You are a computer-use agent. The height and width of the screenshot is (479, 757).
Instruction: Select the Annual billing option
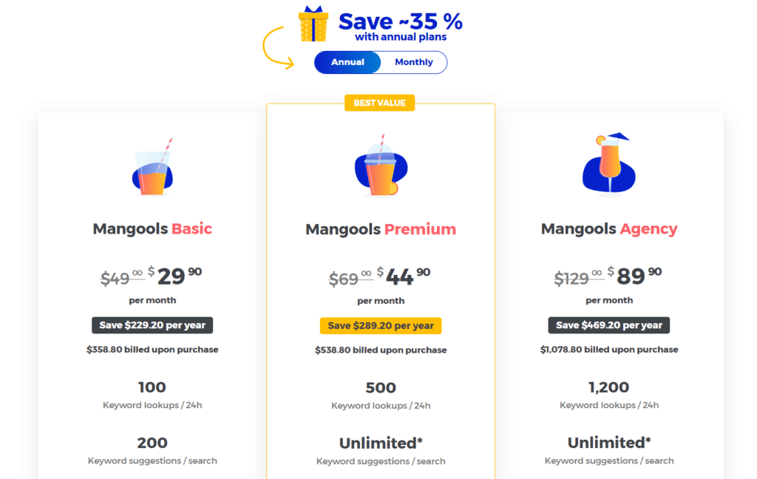[x=347, y=62]
